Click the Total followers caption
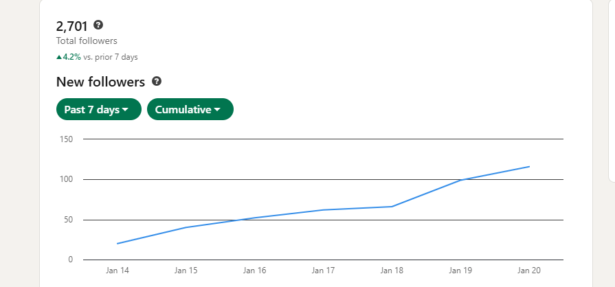The height and width of the screenshot is (287, 615). click(x=87, y=41)
